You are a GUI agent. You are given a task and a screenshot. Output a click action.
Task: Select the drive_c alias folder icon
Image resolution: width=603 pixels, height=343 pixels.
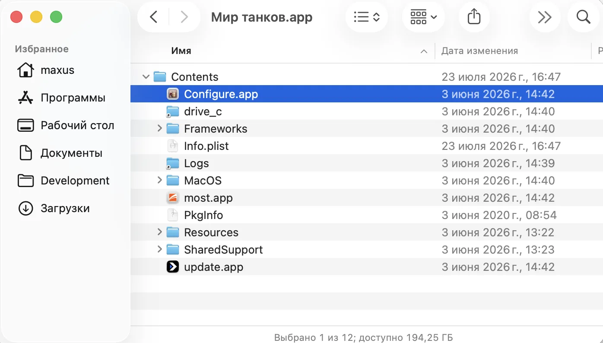coord(173,111)
